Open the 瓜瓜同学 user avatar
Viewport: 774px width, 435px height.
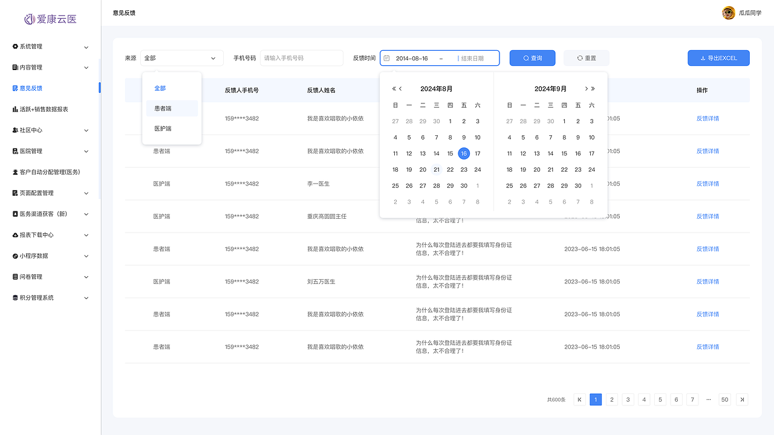point(729,13)
